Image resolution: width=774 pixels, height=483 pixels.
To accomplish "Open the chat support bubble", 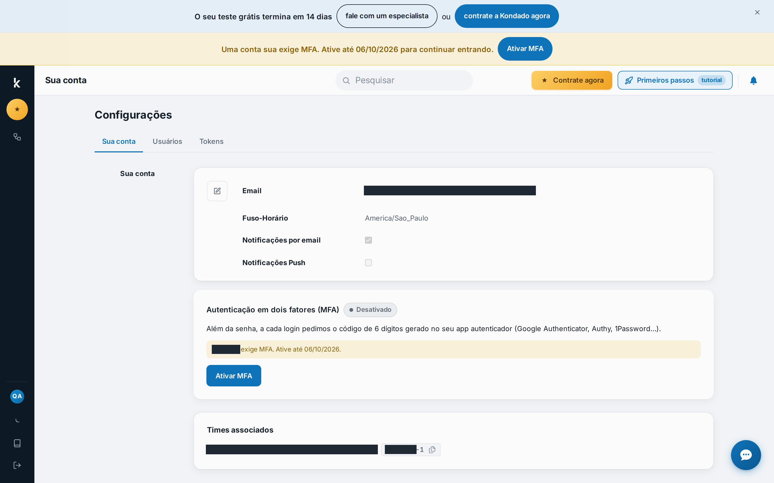I will point(746,455).
